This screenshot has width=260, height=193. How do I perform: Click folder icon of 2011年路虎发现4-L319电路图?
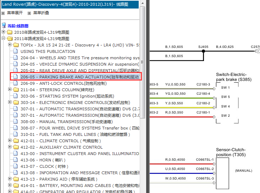click(10, 38)
